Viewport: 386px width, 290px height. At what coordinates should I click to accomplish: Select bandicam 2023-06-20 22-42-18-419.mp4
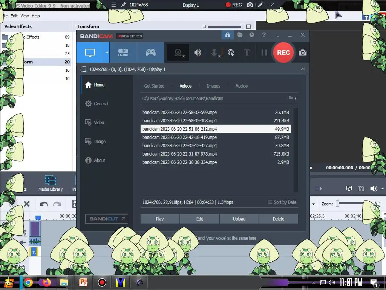tap(216, 137)
